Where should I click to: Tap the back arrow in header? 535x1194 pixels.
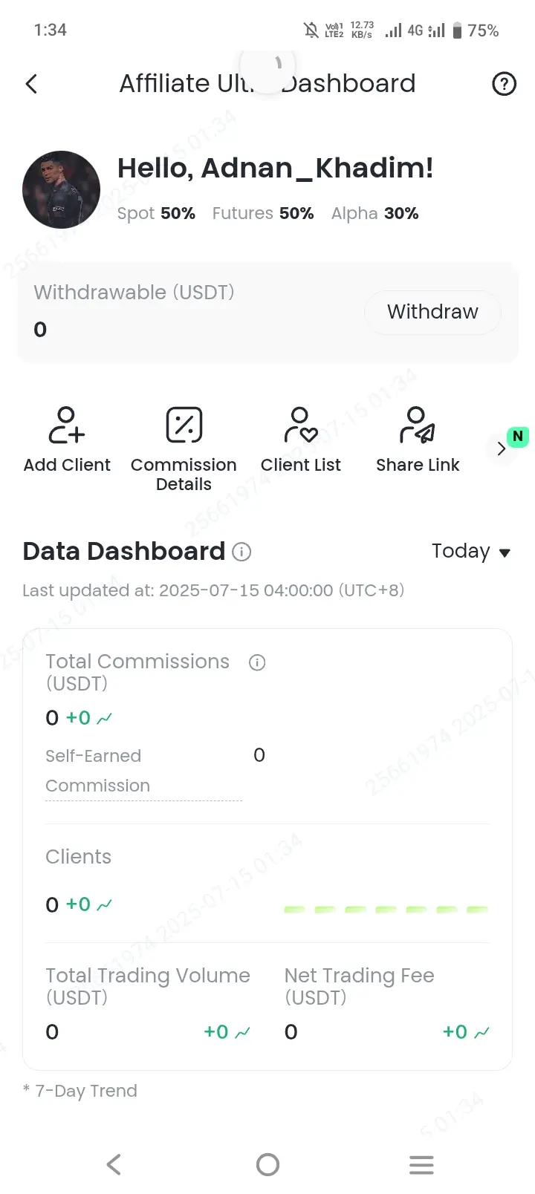[31, 84]
